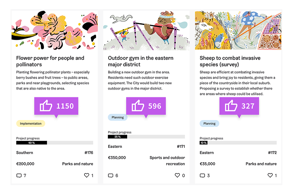The height and width of the screenshot is (193, 292).
Task: Click Planning tag on Sheep survey card
Action: click(x=210, y=124)
